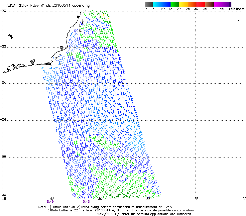Click the '-30' latitude label
The width and height of the screenshot is (246, 216).
tap(3, 195)
